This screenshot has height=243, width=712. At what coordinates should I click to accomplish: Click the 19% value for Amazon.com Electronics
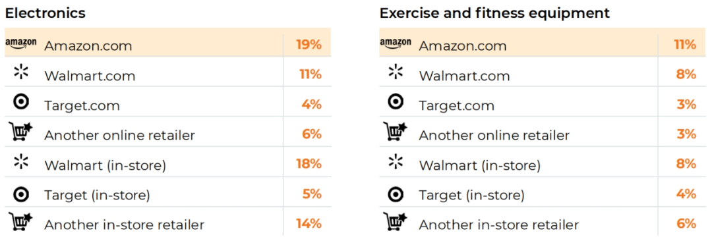[x=309, y=44]
